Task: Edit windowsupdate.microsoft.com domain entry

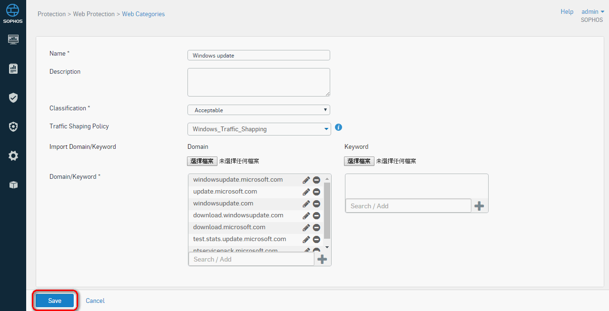Action: [306, 180]
